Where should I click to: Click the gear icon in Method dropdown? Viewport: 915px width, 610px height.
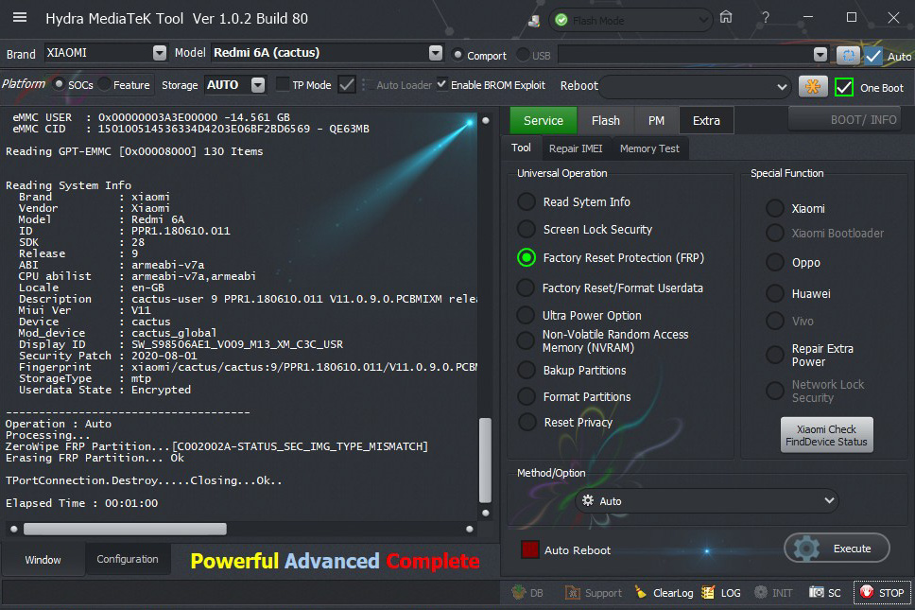point(588,501)
